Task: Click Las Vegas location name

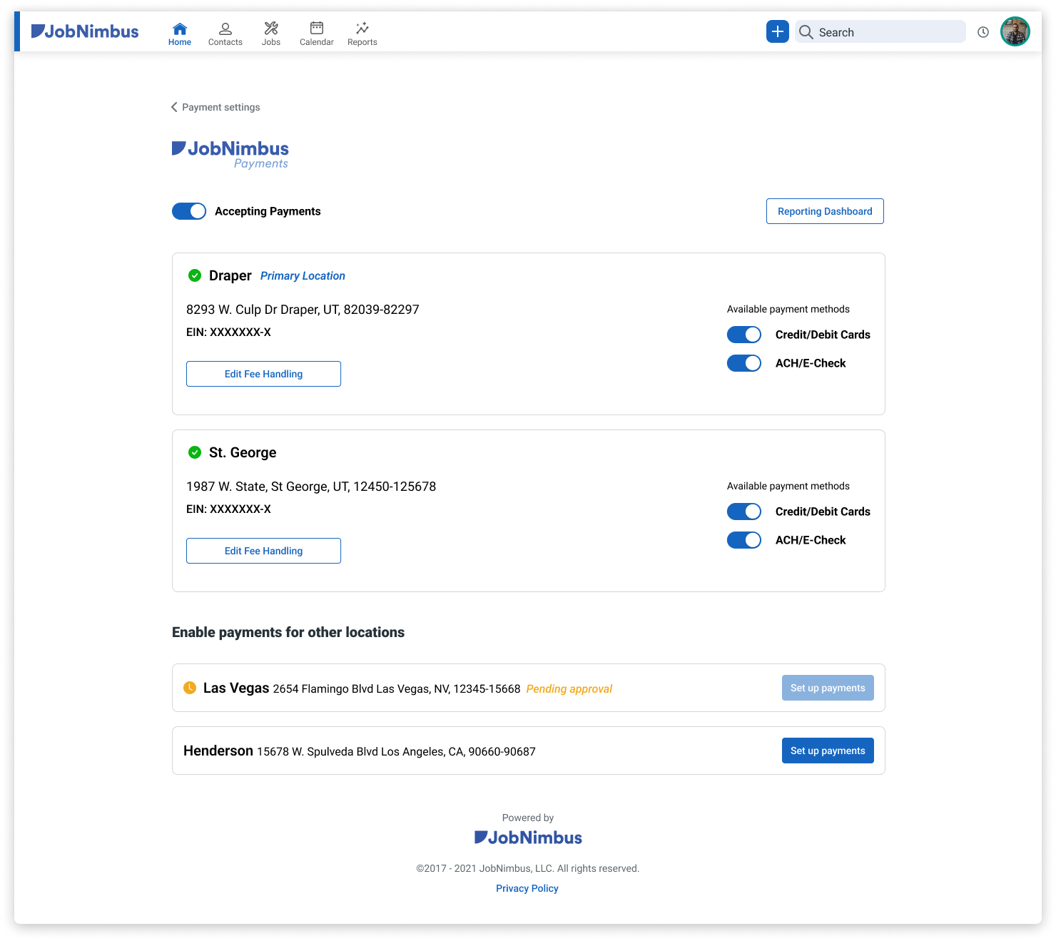Action: pyautogui.click(x=236, y=688)
